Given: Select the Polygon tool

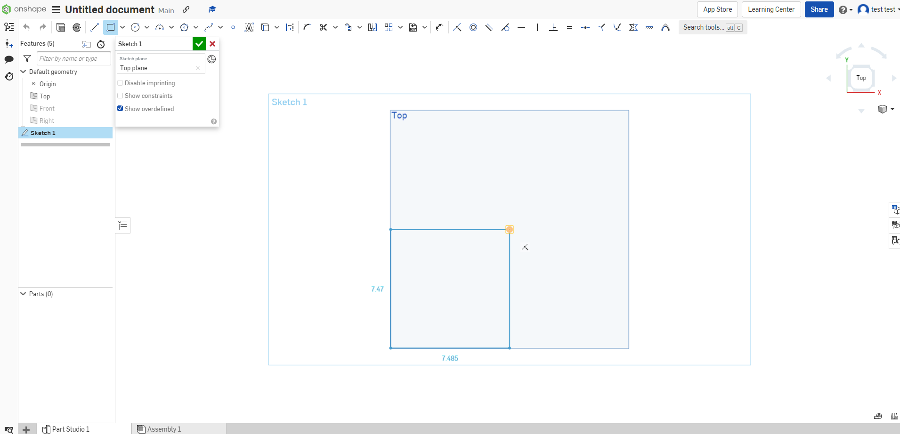Looking at the screenshot, I should pos(185,27).
